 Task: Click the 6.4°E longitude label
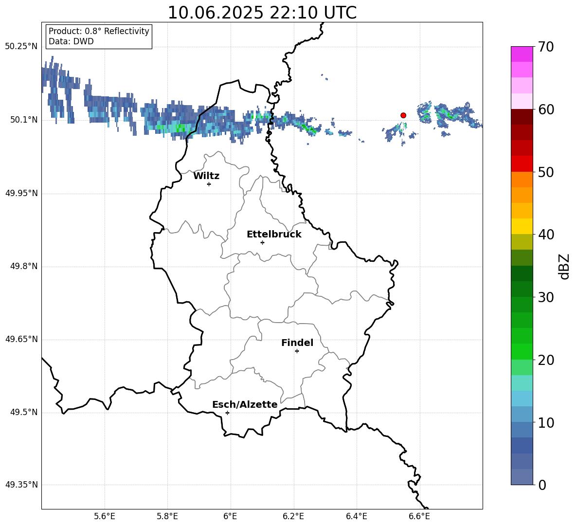[357, 516]
